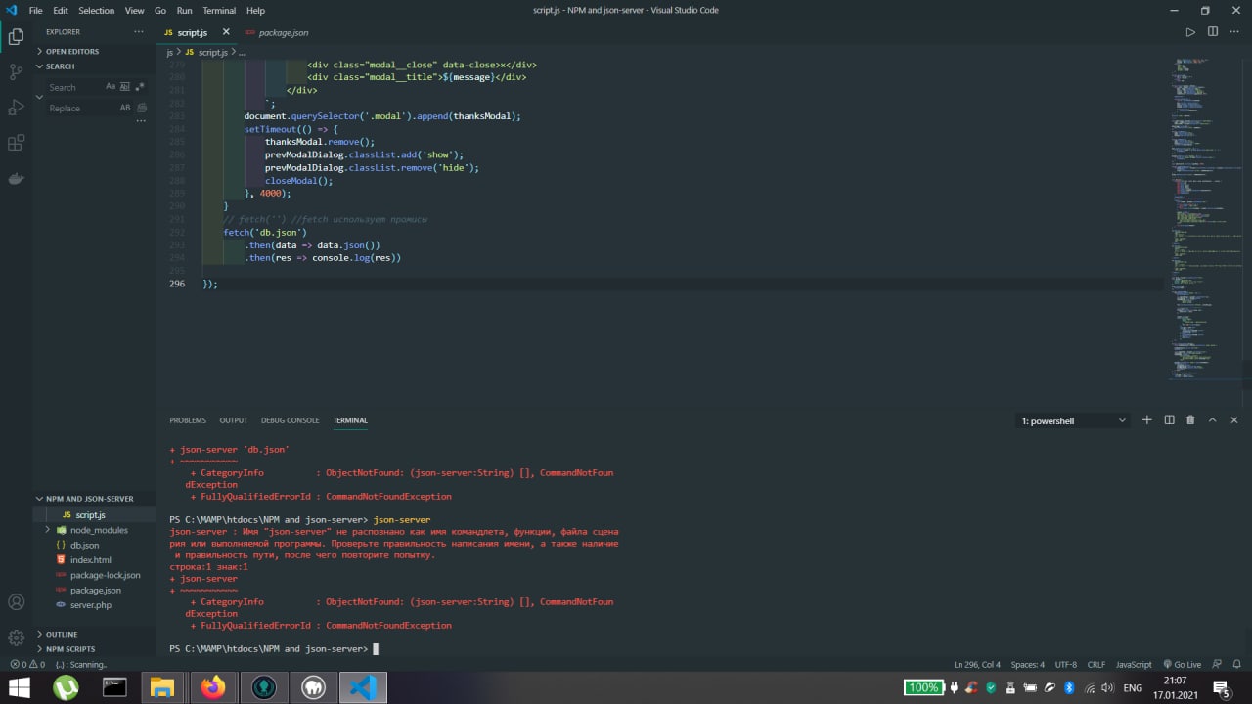This screenshot has width=1252, height=704.
Task: Open notifications bell in status bar
Action: 1235,664
